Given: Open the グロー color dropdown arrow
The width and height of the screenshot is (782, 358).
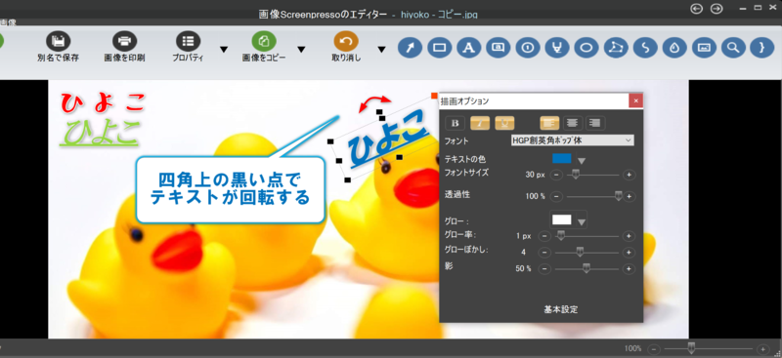Looking at the screenshot, I should tap(582, 221).
